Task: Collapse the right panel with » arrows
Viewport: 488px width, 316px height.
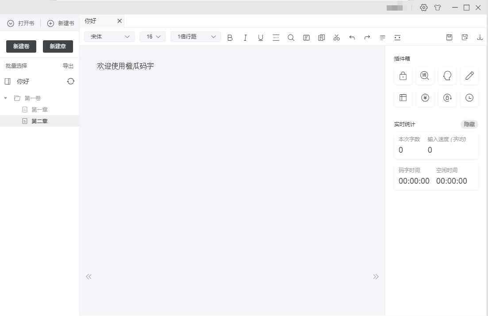Action: point(376,277)
